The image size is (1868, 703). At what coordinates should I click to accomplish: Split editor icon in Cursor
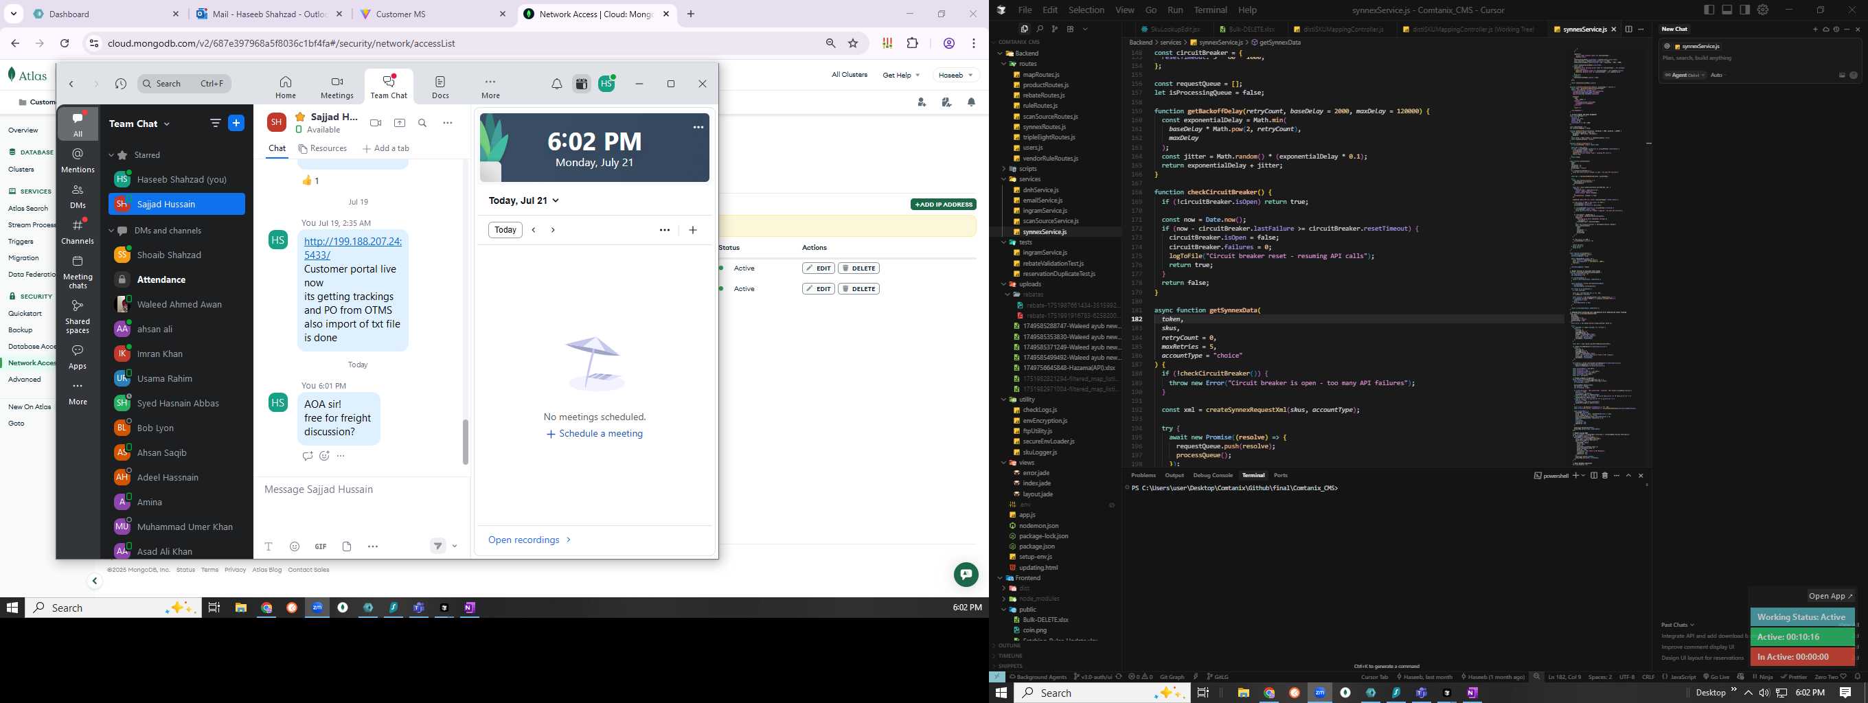click(x=1629, y=29)
